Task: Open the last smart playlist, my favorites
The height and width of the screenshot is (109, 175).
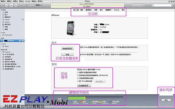Action: [8, 69]
